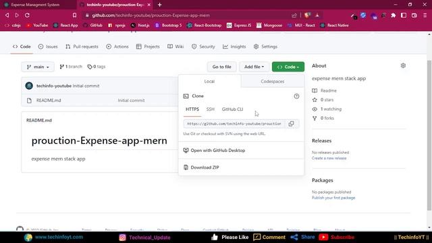The width and height of the screenshot is (432, 243).
Task: Open the npmjs bookmark
Action: coord(117,26)
